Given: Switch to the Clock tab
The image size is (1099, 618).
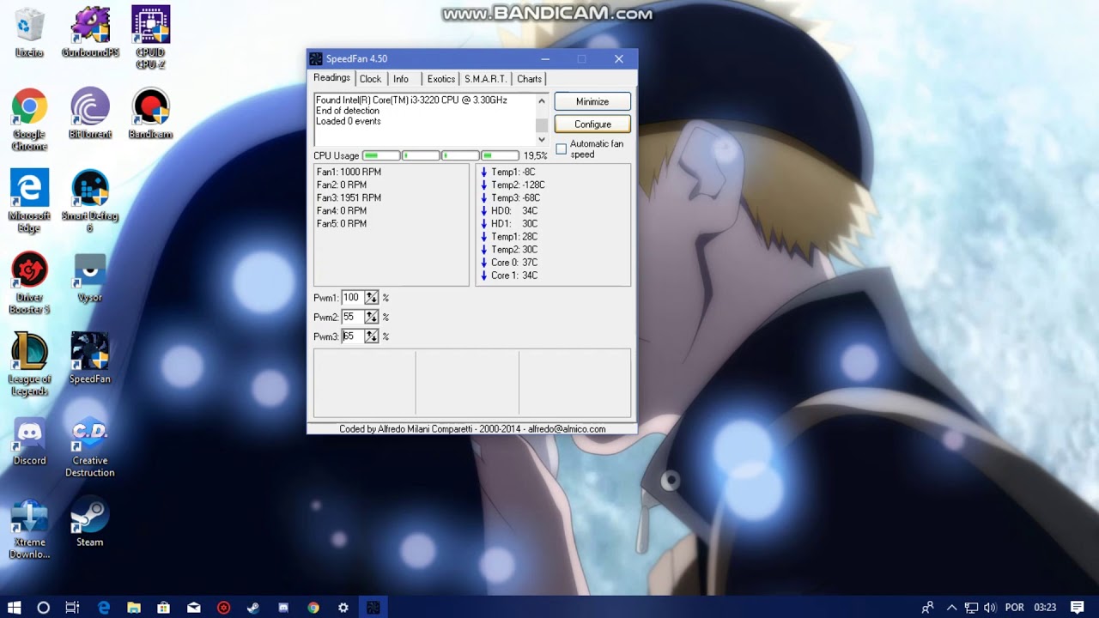Looking at the screenshot, I should tap(370, 79).
